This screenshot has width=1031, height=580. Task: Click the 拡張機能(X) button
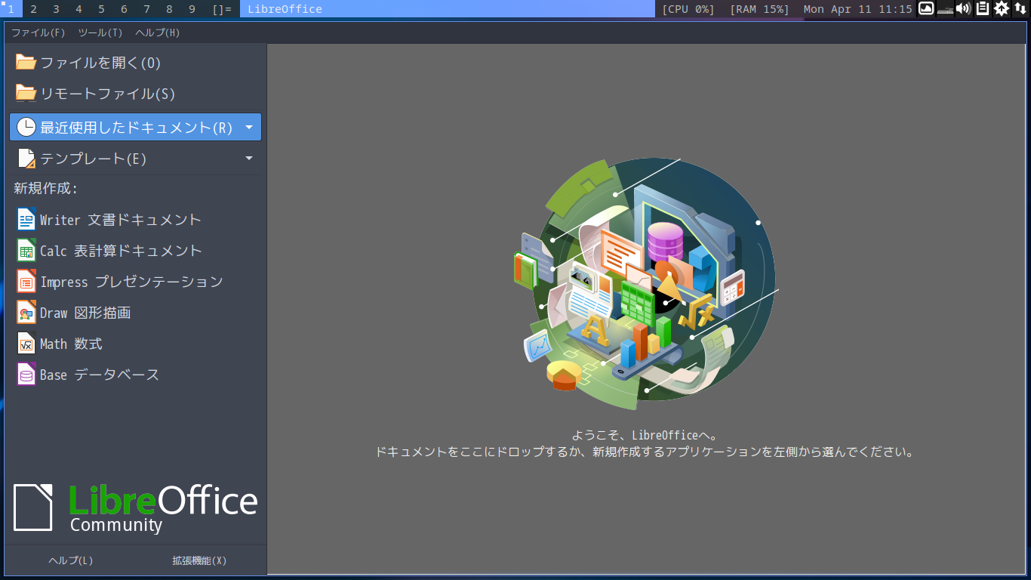pos(199,560)
